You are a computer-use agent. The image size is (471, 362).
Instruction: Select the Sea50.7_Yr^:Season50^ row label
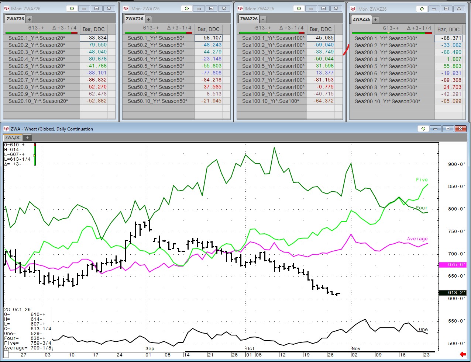(156, 80)
